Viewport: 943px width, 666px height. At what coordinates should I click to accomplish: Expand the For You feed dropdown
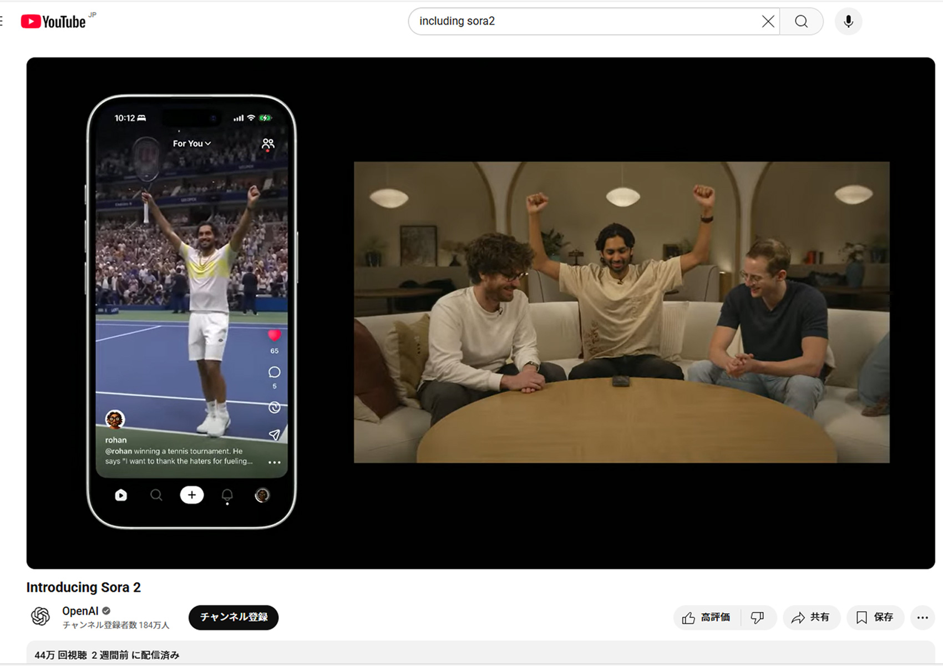pyautogui.click(x=191, y=144)
